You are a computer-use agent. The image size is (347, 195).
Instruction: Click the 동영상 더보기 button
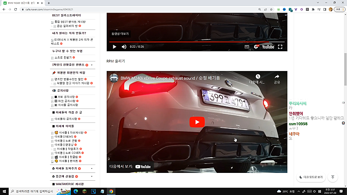120,34
